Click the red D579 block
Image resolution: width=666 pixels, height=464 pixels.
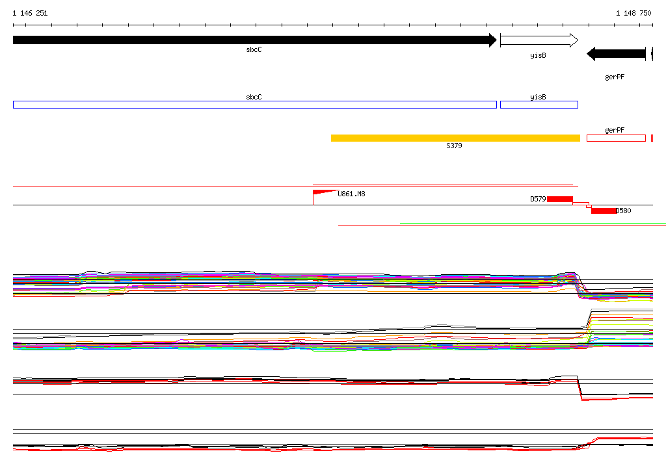560,199
